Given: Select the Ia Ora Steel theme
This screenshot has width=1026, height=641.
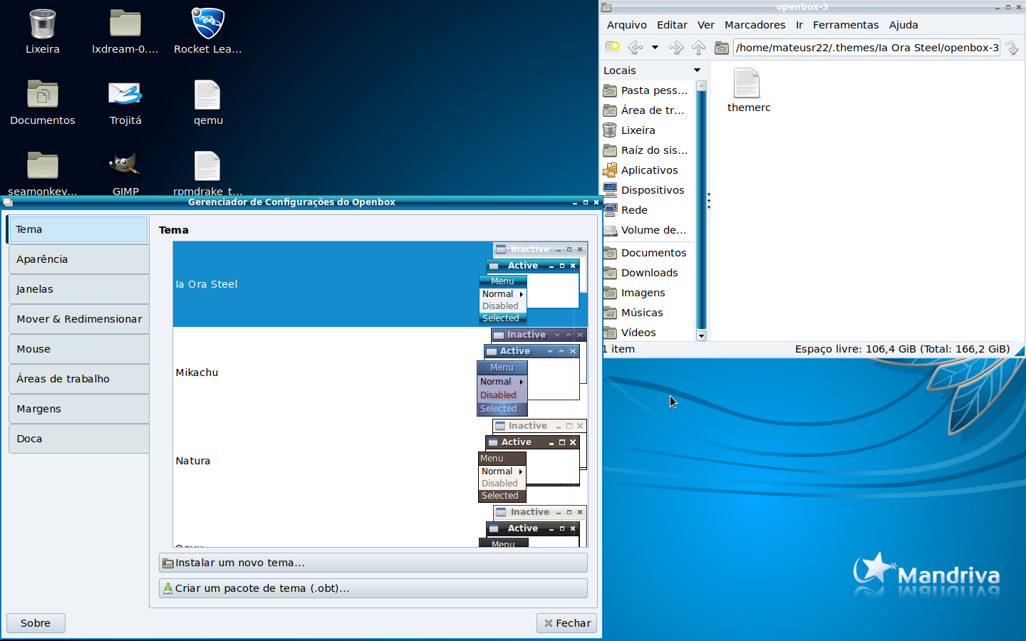Looking at the screenshot, I should coord(380,284).
